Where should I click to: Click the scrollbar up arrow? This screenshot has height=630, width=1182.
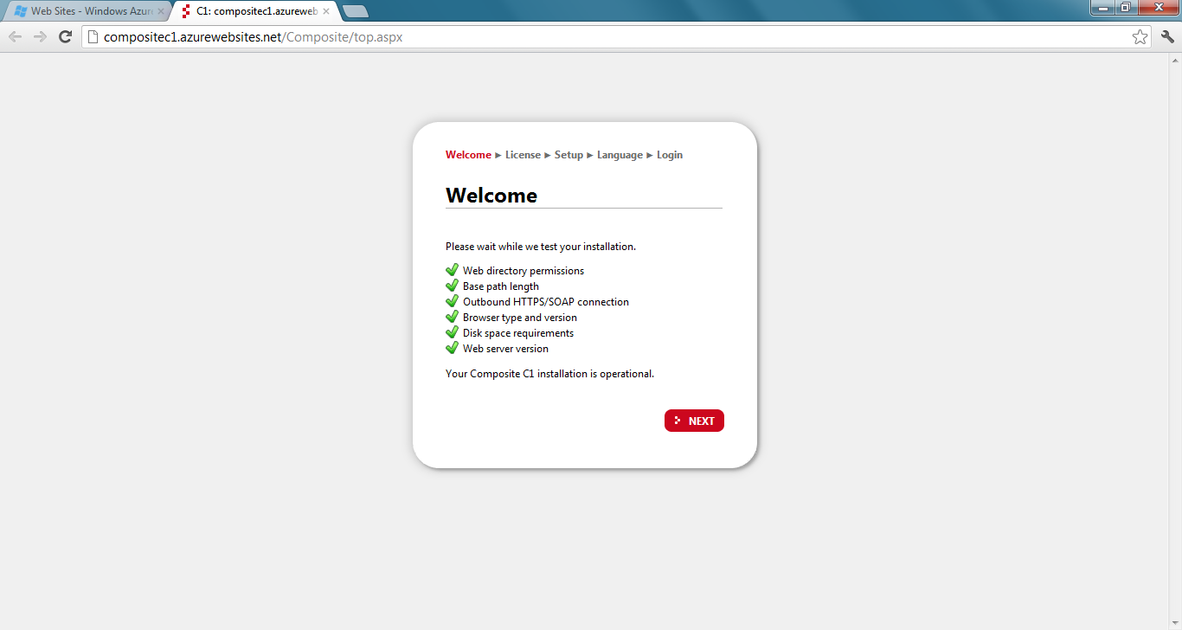[x=1175, y=61]
